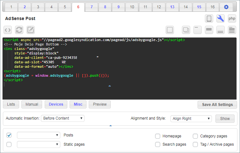The width and height of the screenshot is (240, 153).
Task: Enable the Posts checkbox
Action: [x=9, y=135]
